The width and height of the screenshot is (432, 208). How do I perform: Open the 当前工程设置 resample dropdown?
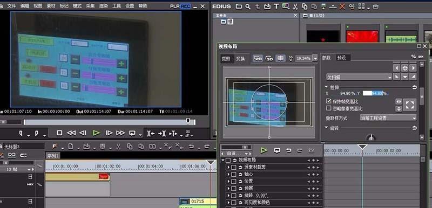[388, 118]
